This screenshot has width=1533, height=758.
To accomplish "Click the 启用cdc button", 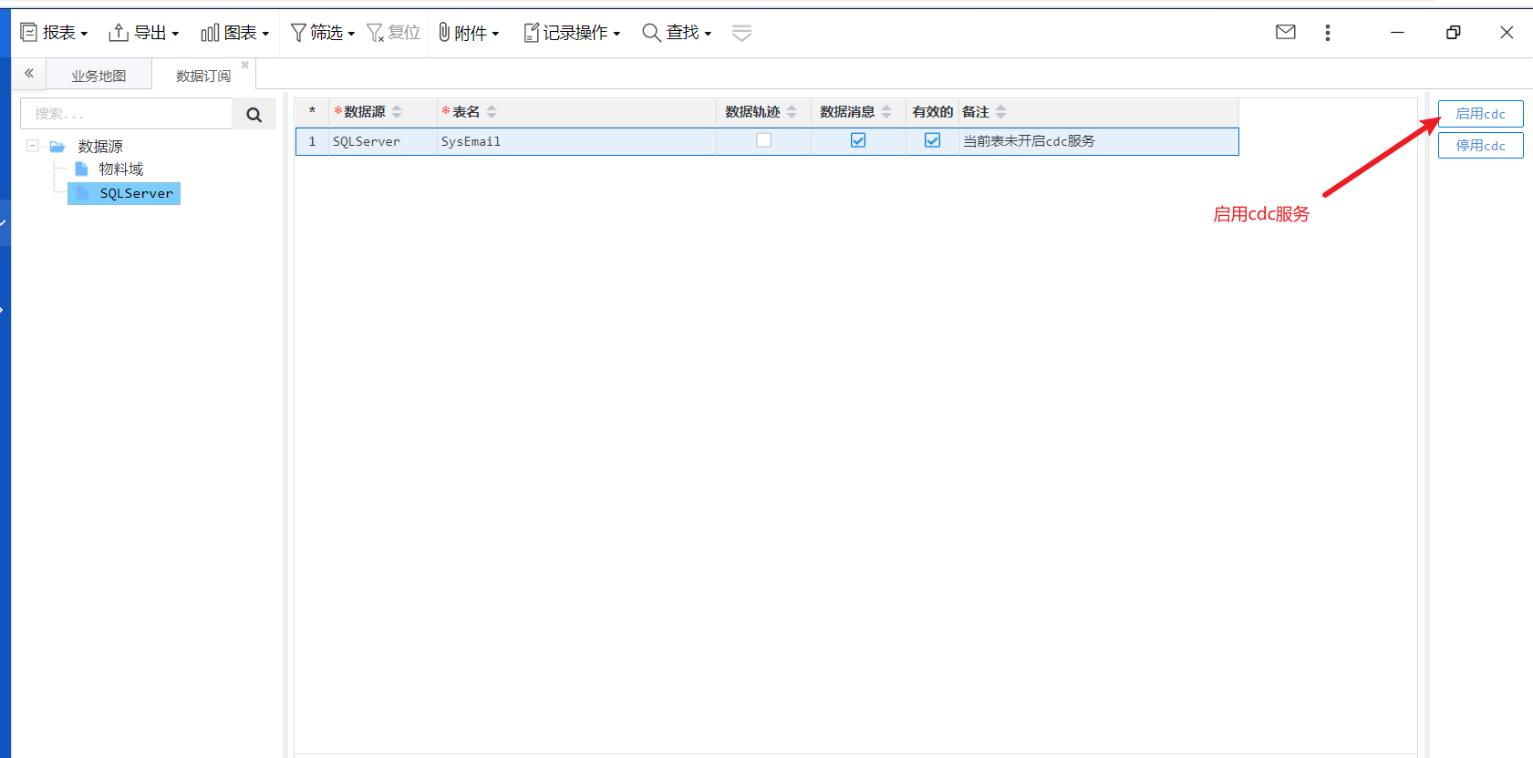I will pyautogui.click(x=1480, y=114).
